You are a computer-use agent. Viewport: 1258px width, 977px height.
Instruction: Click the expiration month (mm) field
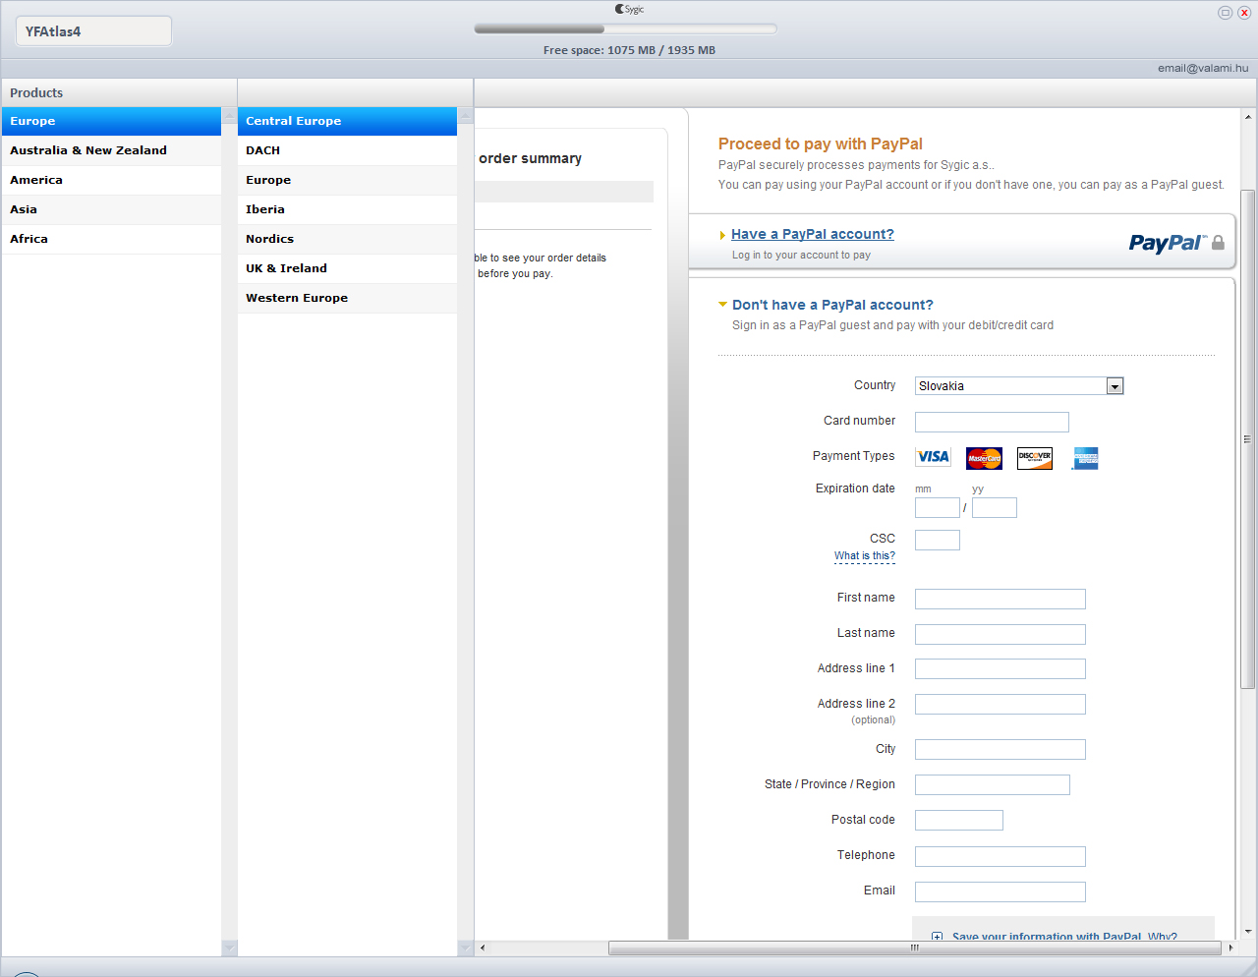tap(938, 508)
